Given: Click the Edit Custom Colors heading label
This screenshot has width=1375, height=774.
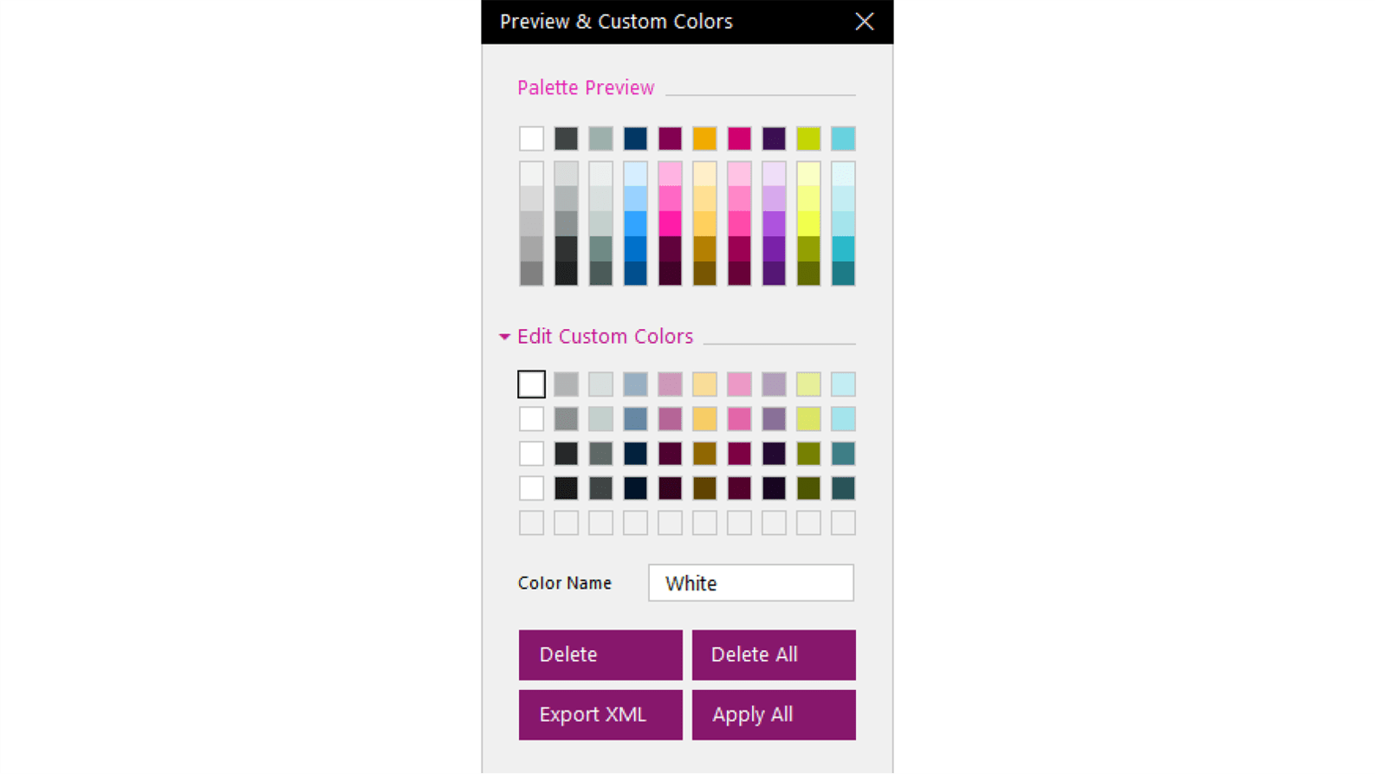Looking at the screenshot, I should coord(605,337).
